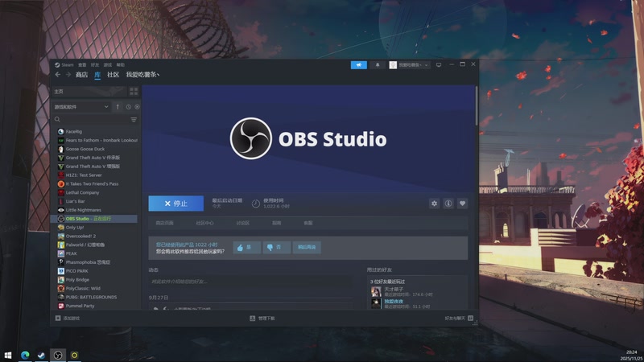This screenshot has height=362, width=644.
Task: Open the notifications bell
Action: (x=378, y=65)
